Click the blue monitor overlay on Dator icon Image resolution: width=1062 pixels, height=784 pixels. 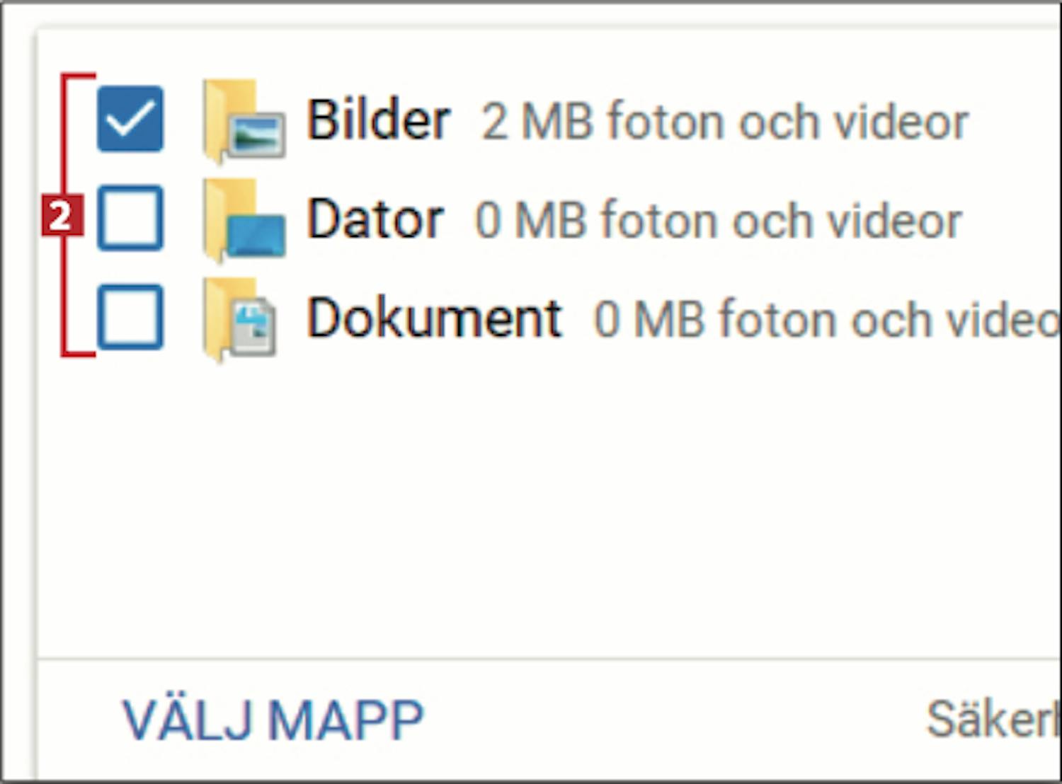click(257, 236)
